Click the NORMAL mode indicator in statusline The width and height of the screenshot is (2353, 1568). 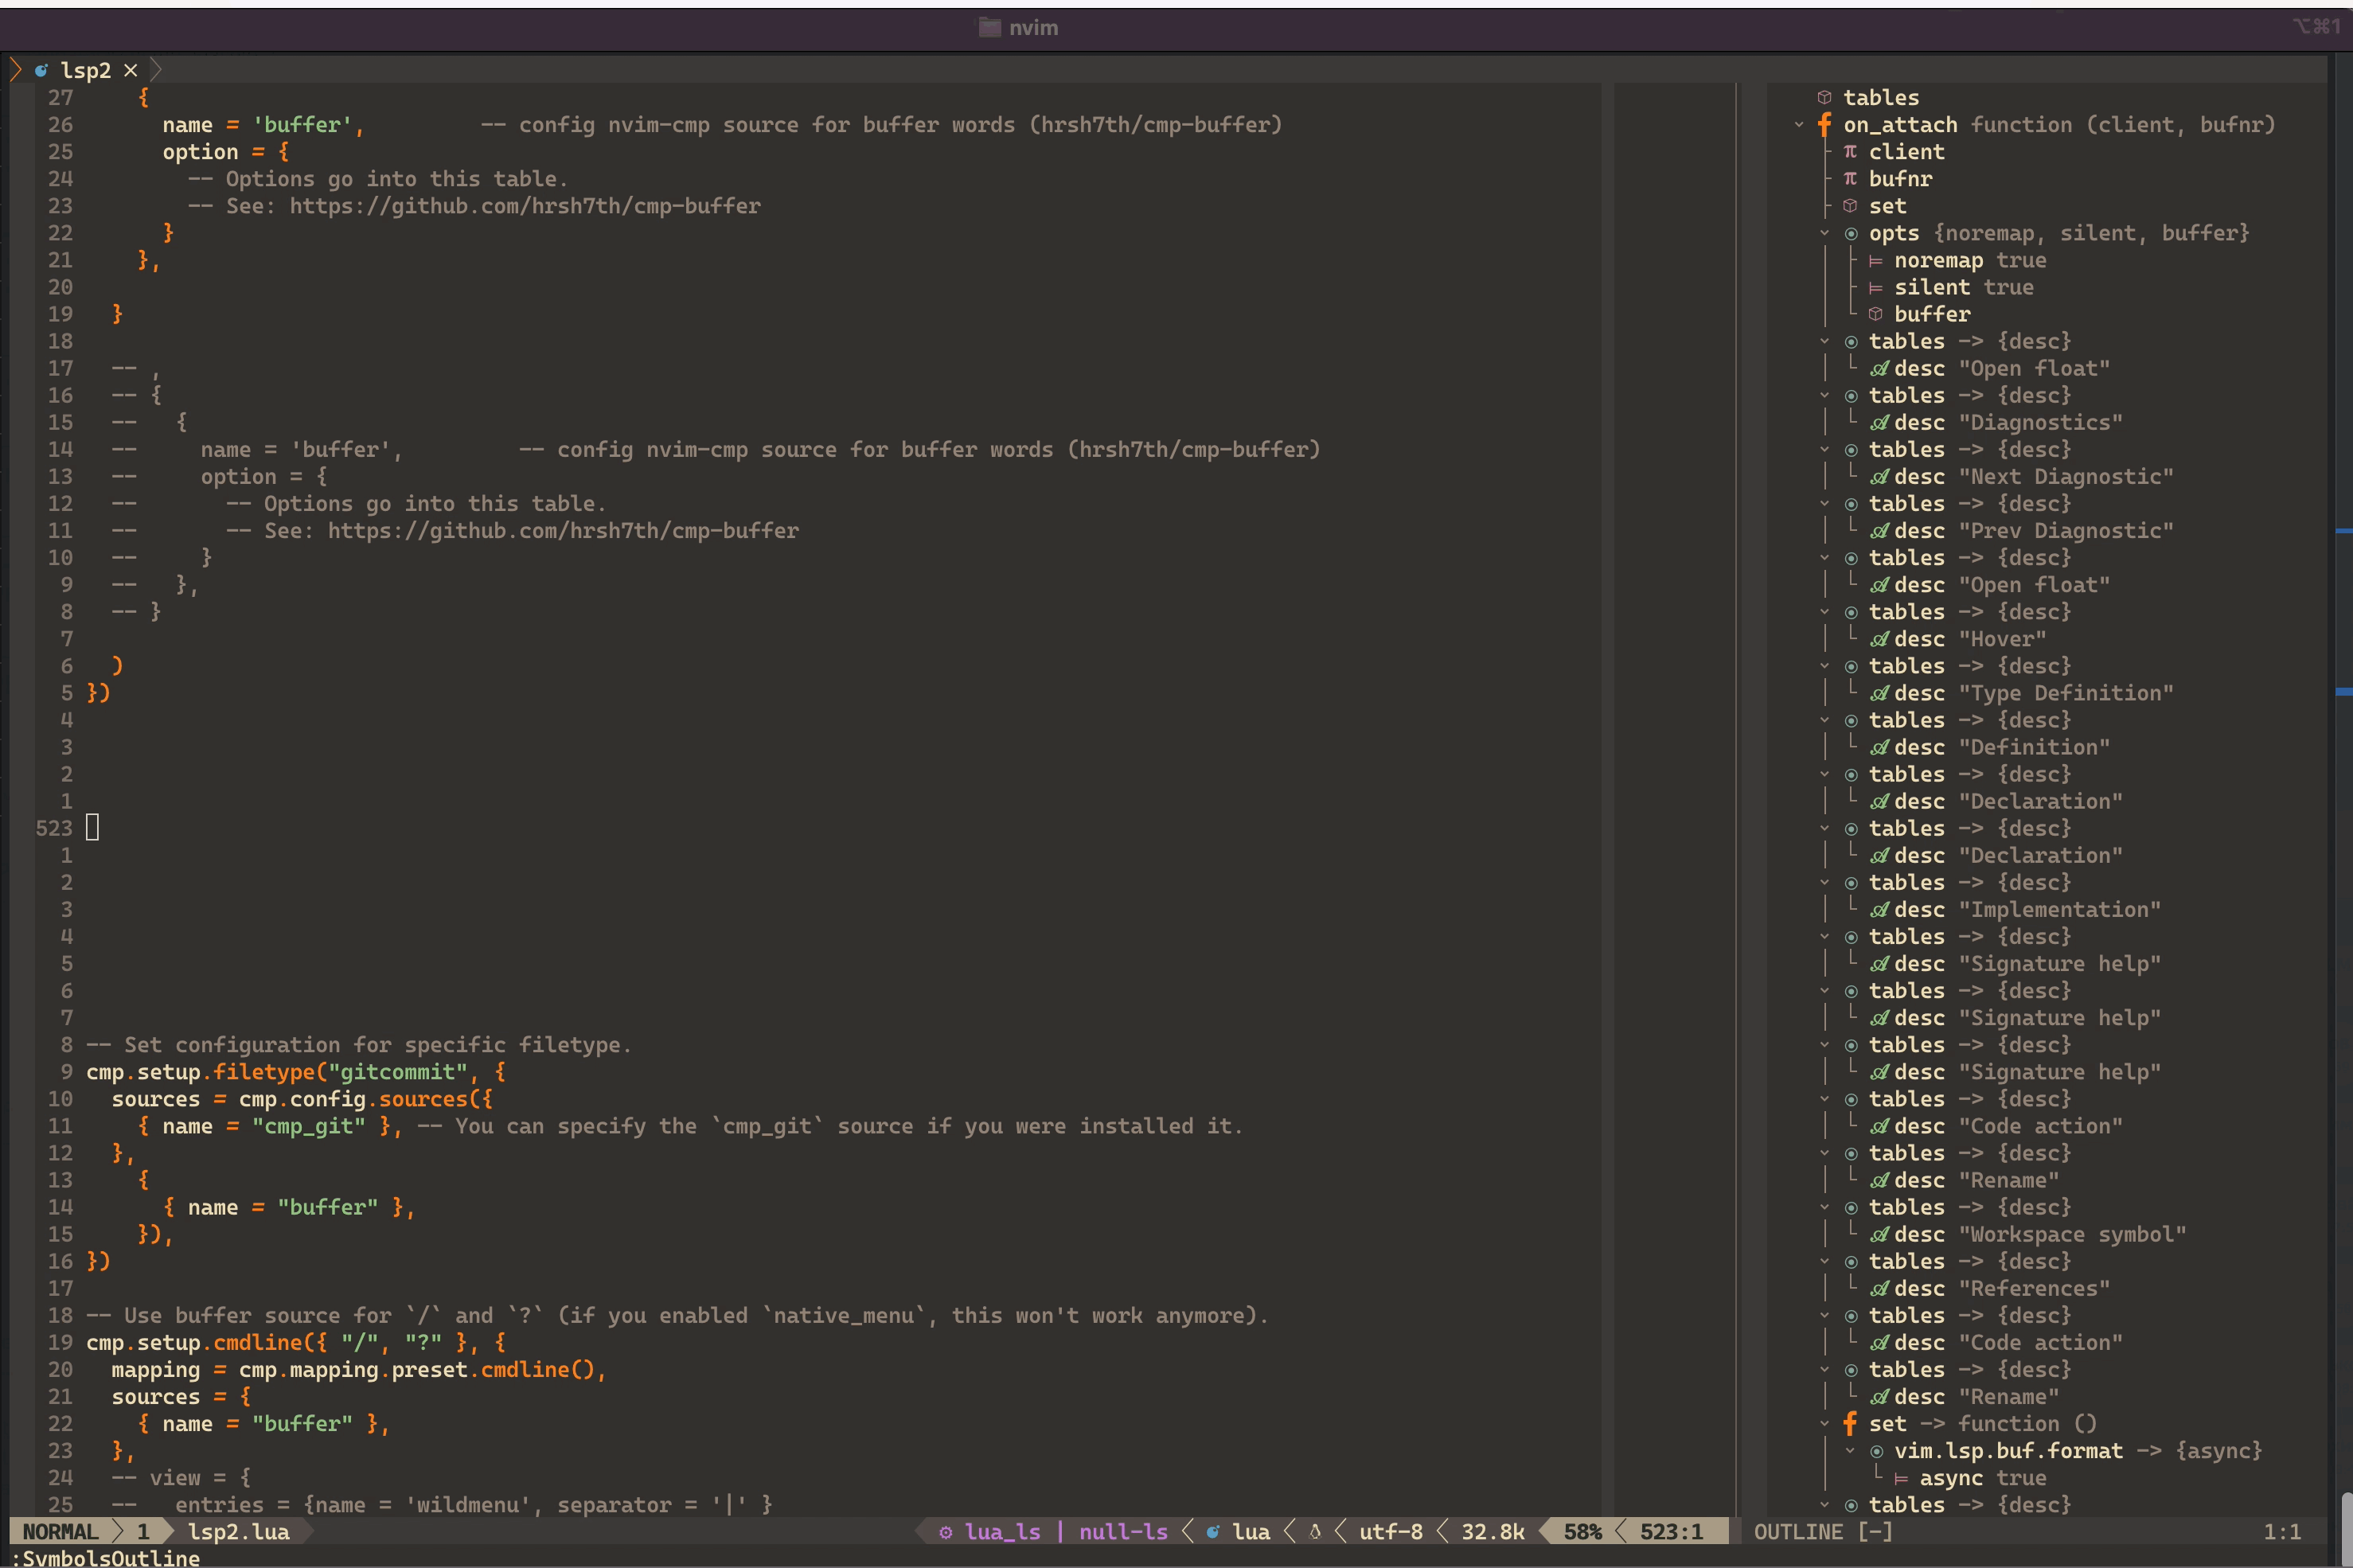pos(60,1532)
